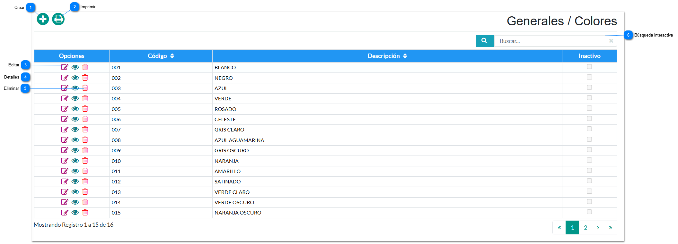View details of the NEGRO row
The image size is (678, 244).
pyautogui.click(x=75, y=78)
